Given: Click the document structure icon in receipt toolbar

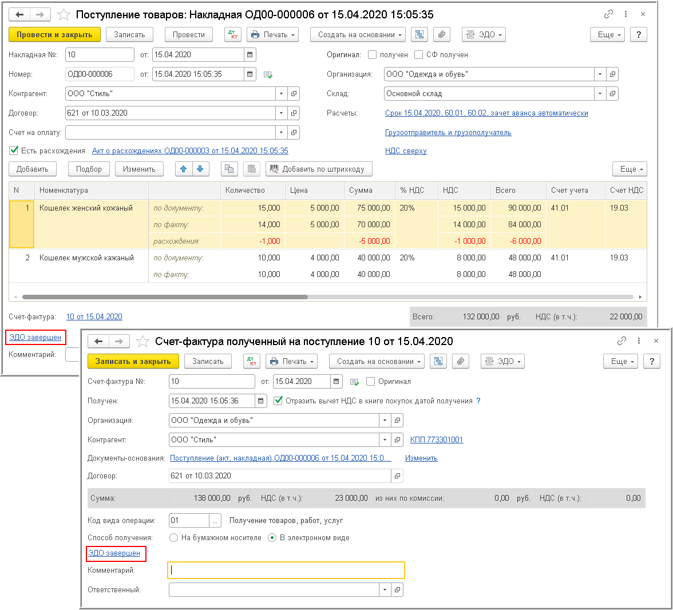Looking at the screenshot, I should point(419,35).
